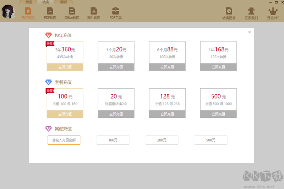Select the 6个月88元 plan card
This screenshot has width=284, height=189.
click(167, 52)
